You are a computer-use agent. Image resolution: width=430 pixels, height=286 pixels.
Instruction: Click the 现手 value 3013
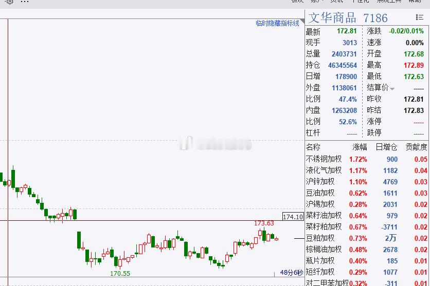[x=350, y=43]
